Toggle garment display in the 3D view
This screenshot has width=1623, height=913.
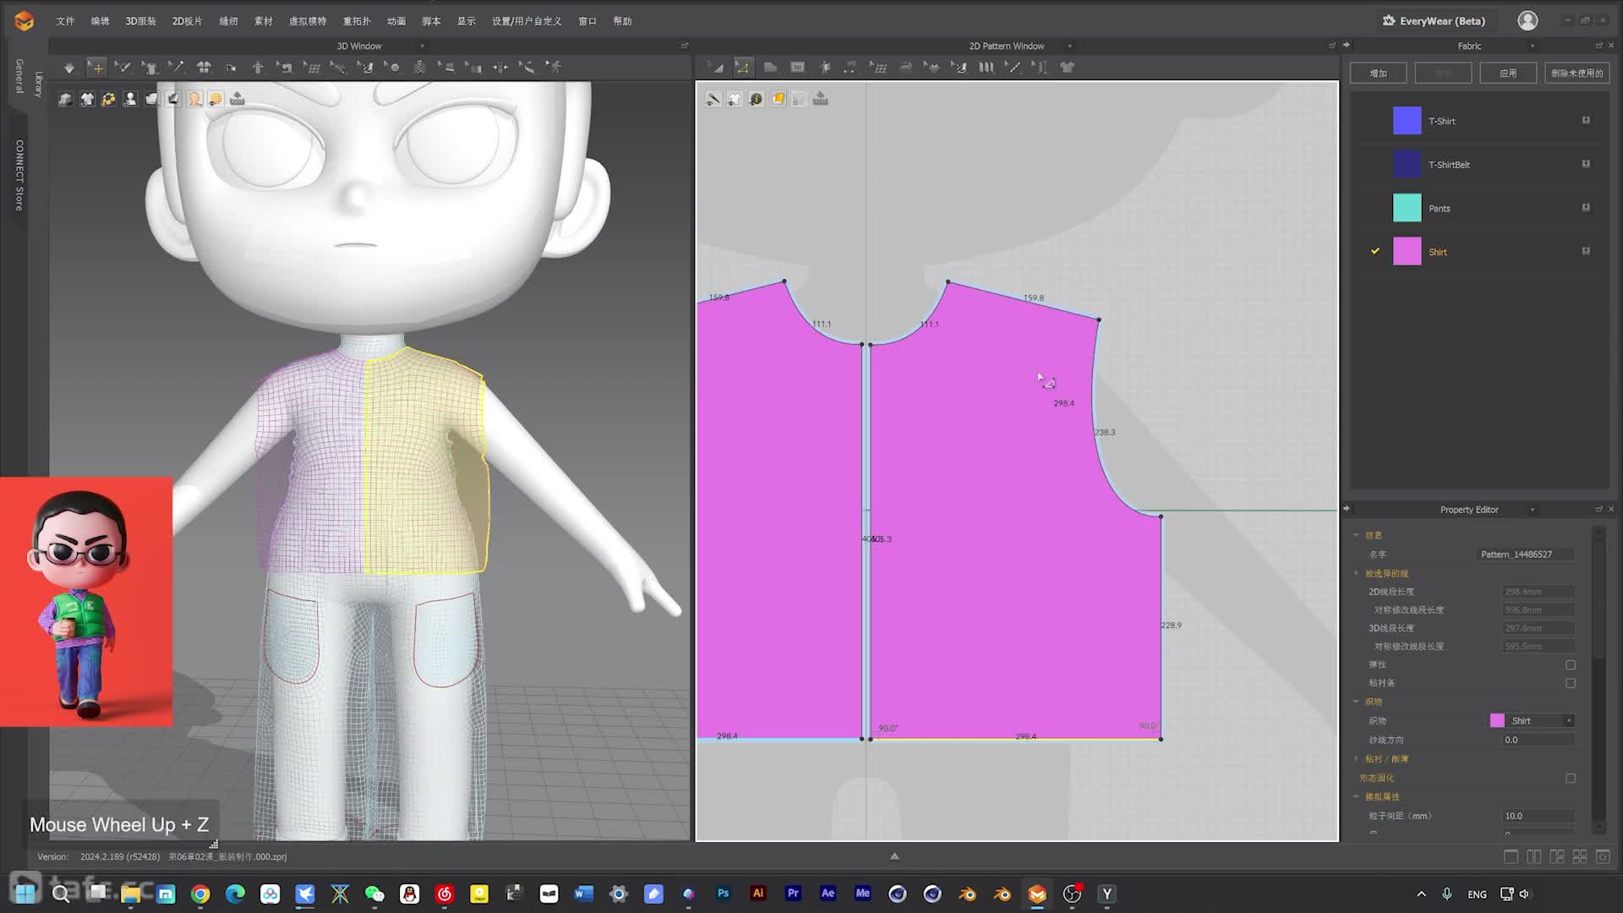tap(87, 99)
